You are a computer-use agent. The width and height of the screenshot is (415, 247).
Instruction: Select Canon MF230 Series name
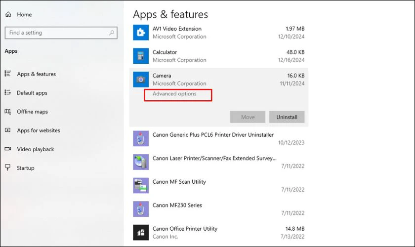point(177,205)
